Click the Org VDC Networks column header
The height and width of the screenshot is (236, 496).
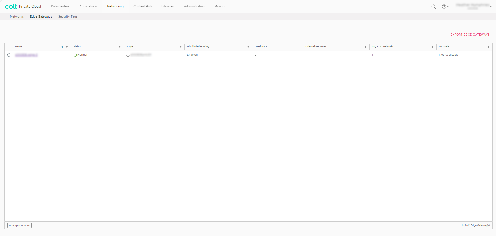pyautogui.click(x=383, y=46)
